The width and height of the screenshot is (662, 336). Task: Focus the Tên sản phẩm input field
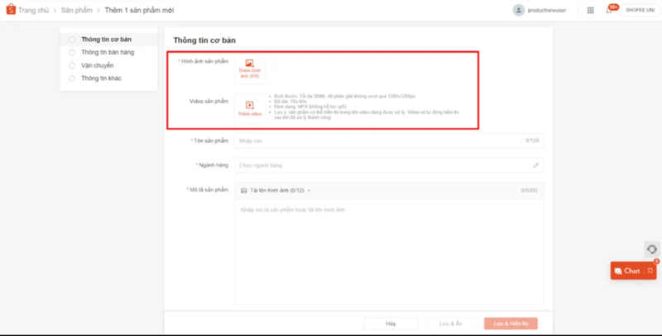[389, 140]
